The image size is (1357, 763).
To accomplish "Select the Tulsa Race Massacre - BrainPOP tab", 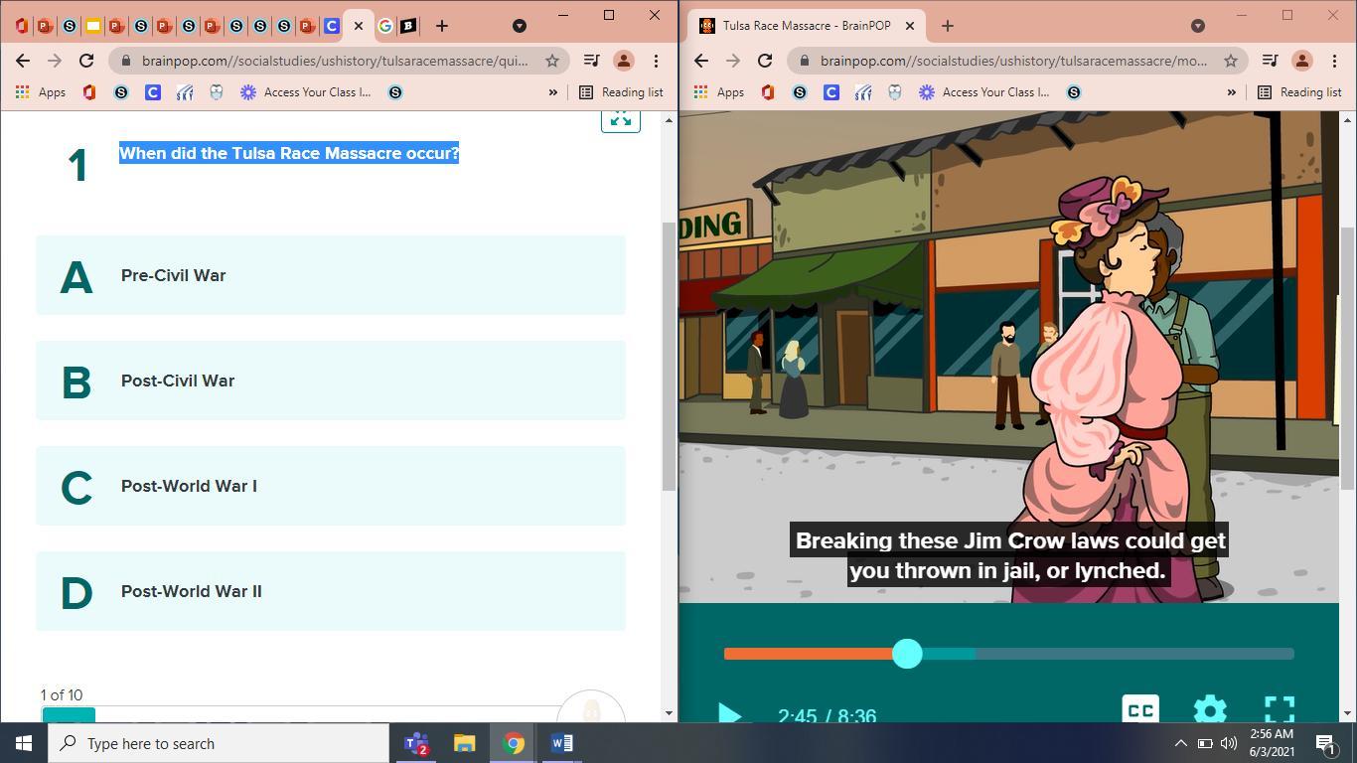I will point(806,26).
